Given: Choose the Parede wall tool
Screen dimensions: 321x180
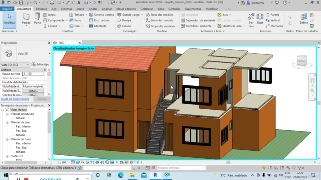Looking at the screenshot, I should pos(26,19).
